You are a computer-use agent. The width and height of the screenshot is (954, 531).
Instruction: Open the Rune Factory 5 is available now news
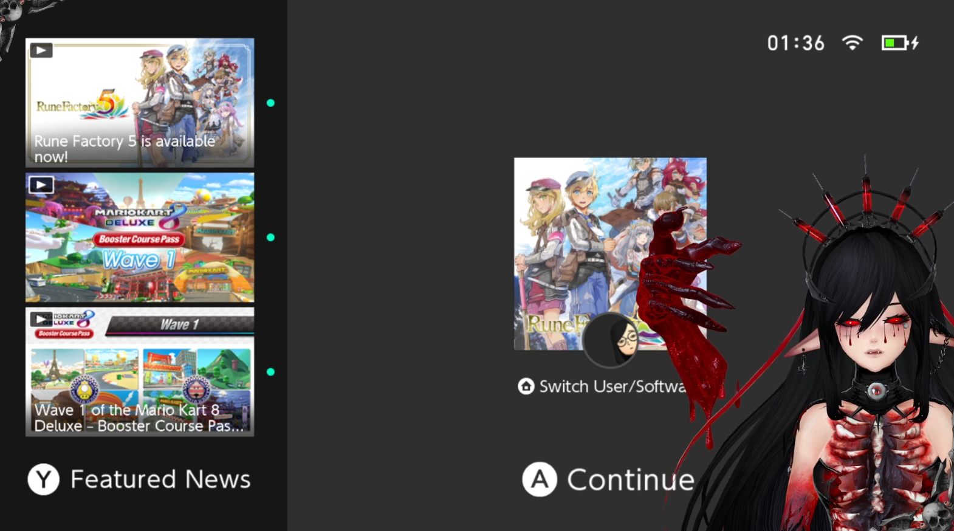click(x=140, y=103)
